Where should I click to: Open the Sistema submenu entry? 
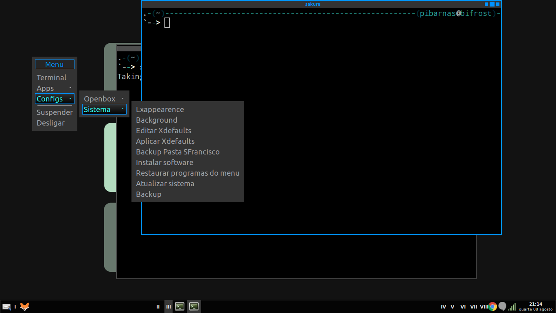pyautogui.click(x=104, y=109)
